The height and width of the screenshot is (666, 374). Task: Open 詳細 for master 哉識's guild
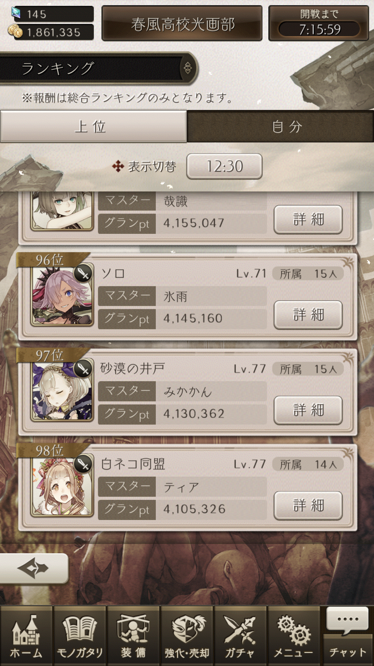pyautogui.click(x=308, y=219)
